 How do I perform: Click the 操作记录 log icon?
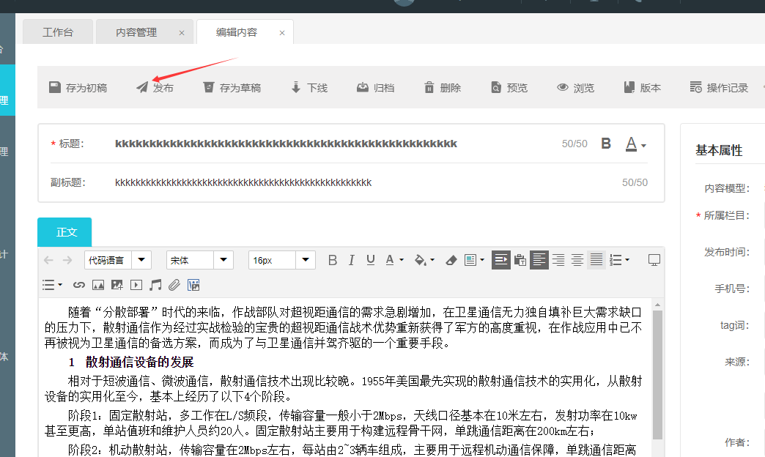695,87
